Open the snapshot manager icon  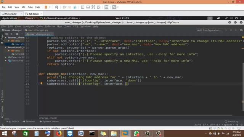[75, 7]
